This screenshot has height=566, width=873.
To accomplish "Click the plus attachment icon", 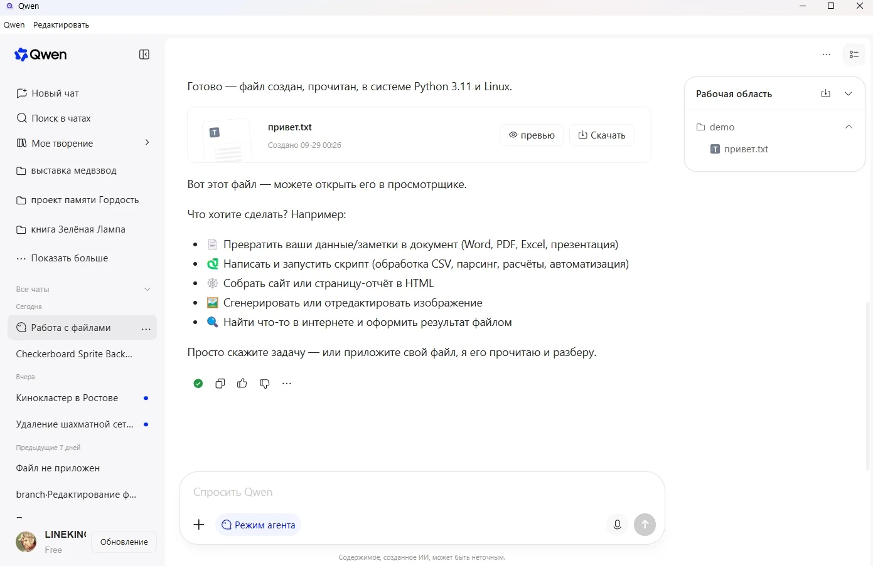I will click(x=199, y=525).
